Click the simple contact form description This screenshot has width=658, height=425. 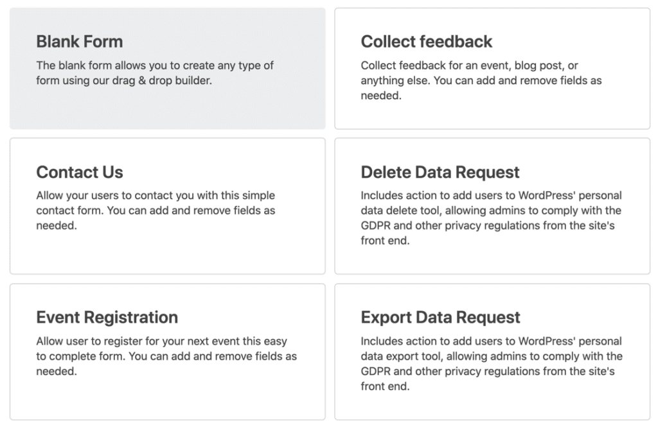156,211
